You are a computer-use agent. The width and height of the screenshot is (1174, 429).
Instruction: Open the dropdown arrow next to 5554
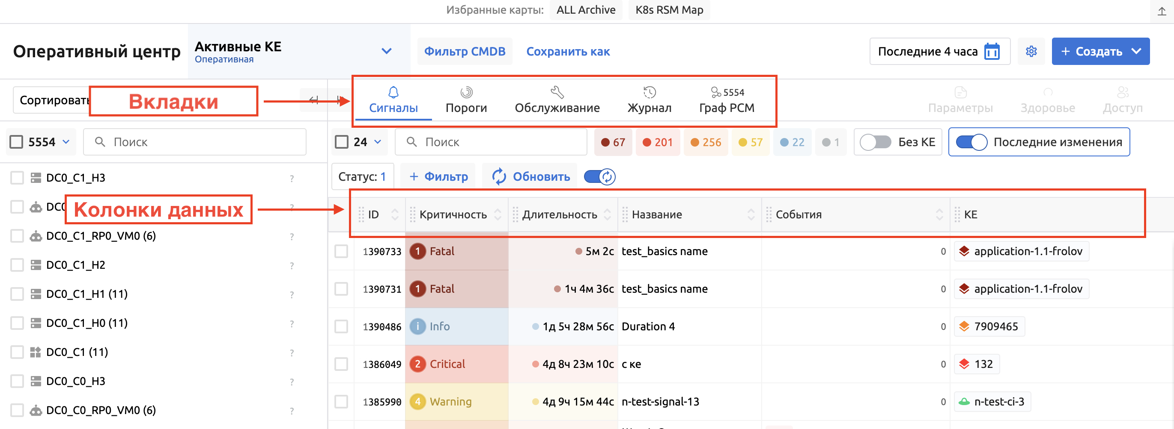[66, 142]
